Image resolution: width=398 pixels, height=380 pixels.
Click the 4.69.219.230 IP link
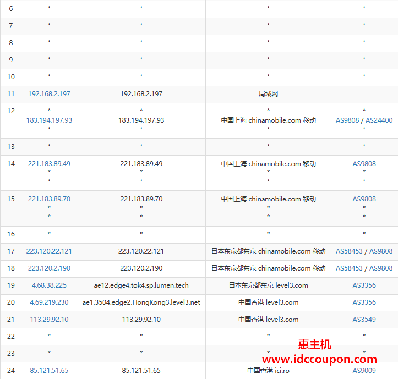click(x=49, y=302)
